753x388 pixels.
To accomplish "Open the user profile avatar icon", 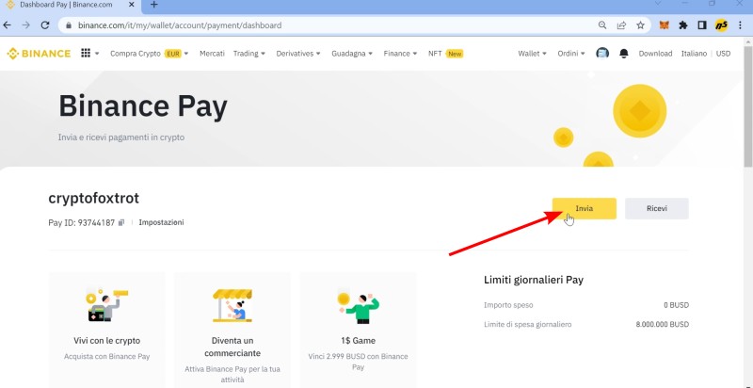I will (602, 54).
